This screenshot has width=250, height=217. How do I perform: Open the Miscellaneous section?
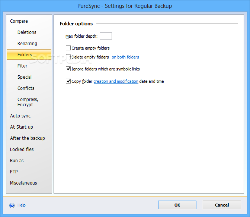tap(23, 183)
